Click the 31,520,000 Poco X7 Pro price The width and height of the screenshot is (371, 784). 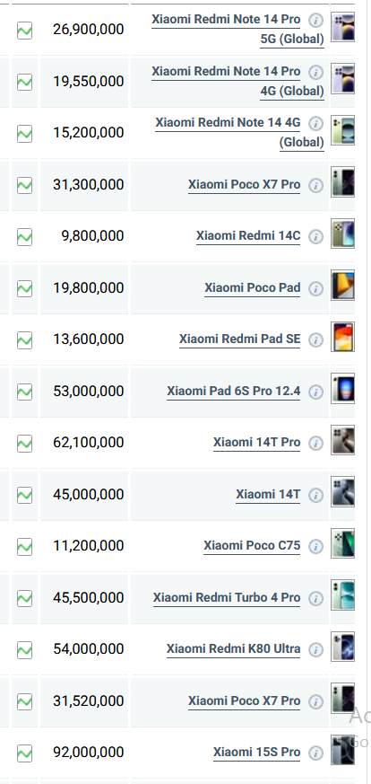pos(88,701)
